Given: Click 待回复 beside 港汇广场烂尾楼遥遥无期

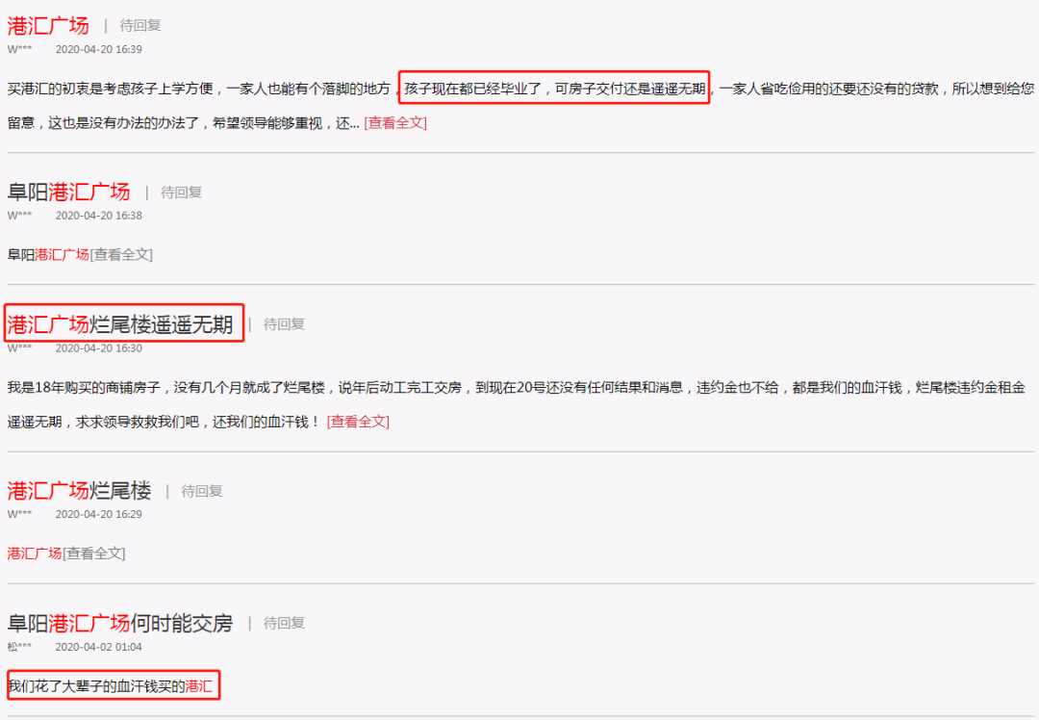Looking at the screenshot, I should click(284, 324).
